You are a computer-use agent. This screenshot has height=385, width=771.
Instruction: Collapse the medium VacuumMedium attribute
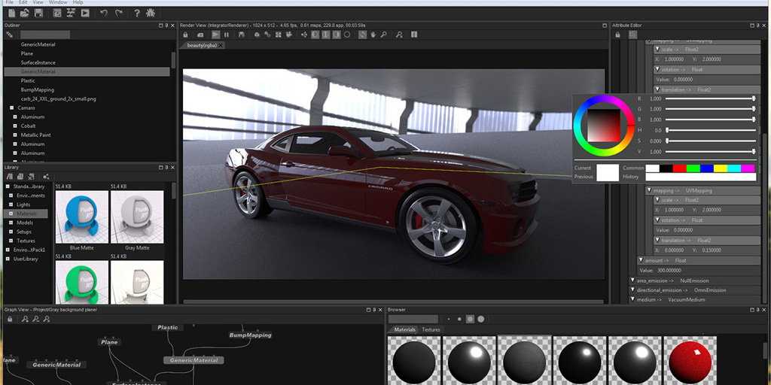tap(632, 299)
